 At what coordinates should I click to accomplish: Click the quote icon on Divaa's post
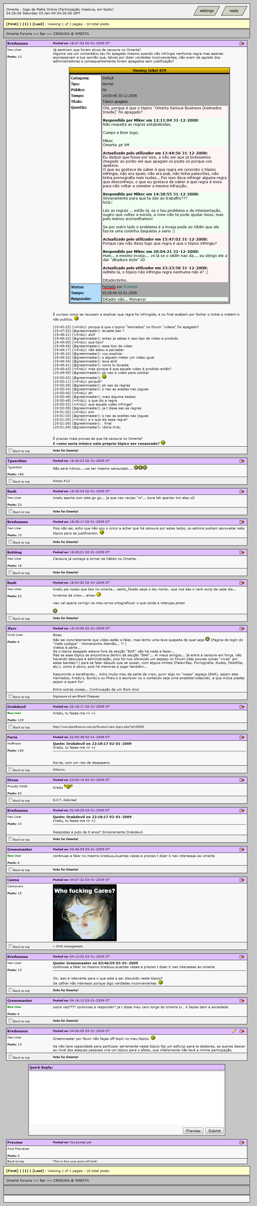(242, 780)
